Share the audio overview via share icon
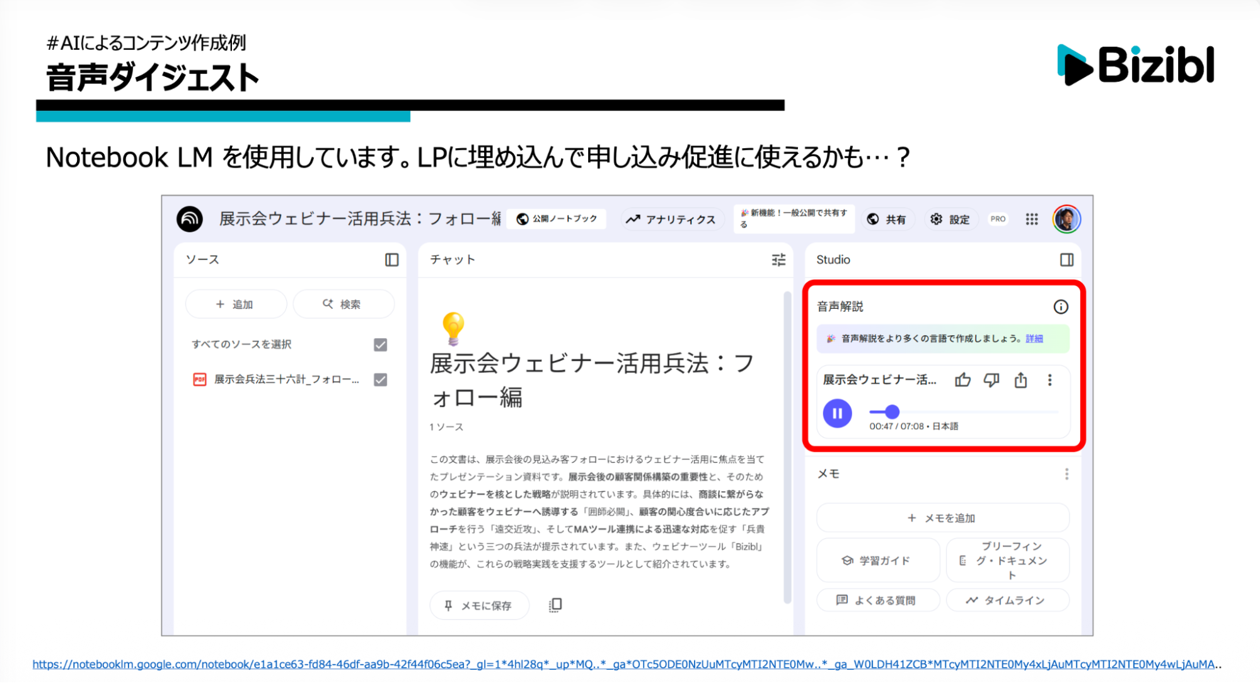Viewport: 1260px width, 683px height. pos(1020,380)
